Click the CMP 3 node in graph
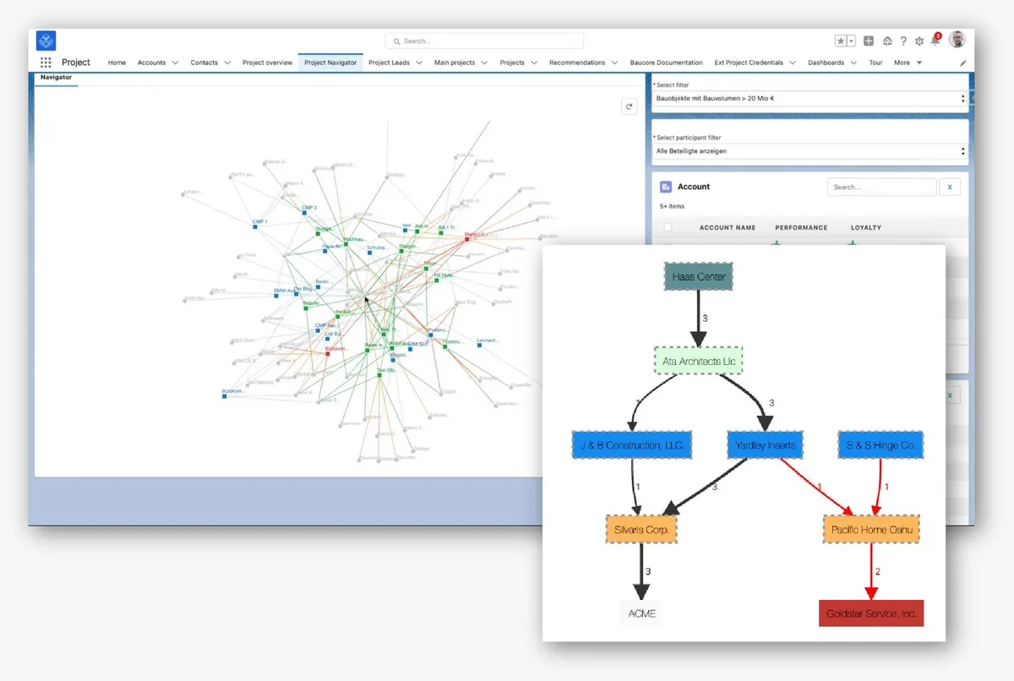Viewport: 1014px width, 681px height. (x=304, y=212)
